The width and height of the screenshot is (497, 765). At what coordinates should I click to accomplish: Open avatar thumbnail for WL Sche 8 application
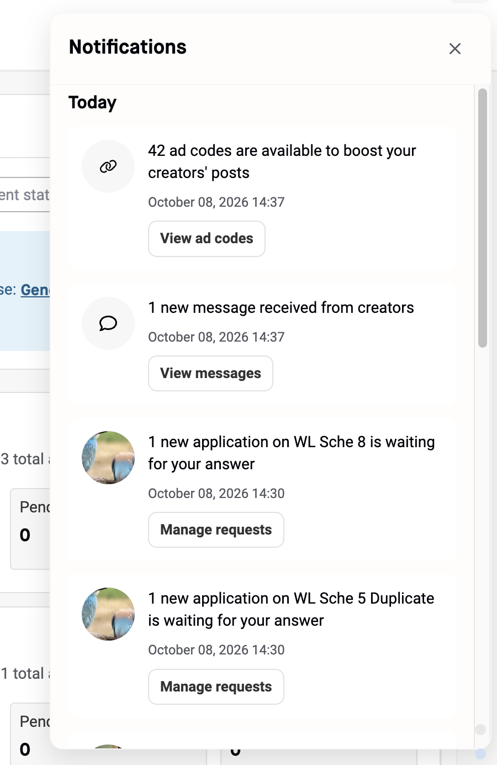108,458
